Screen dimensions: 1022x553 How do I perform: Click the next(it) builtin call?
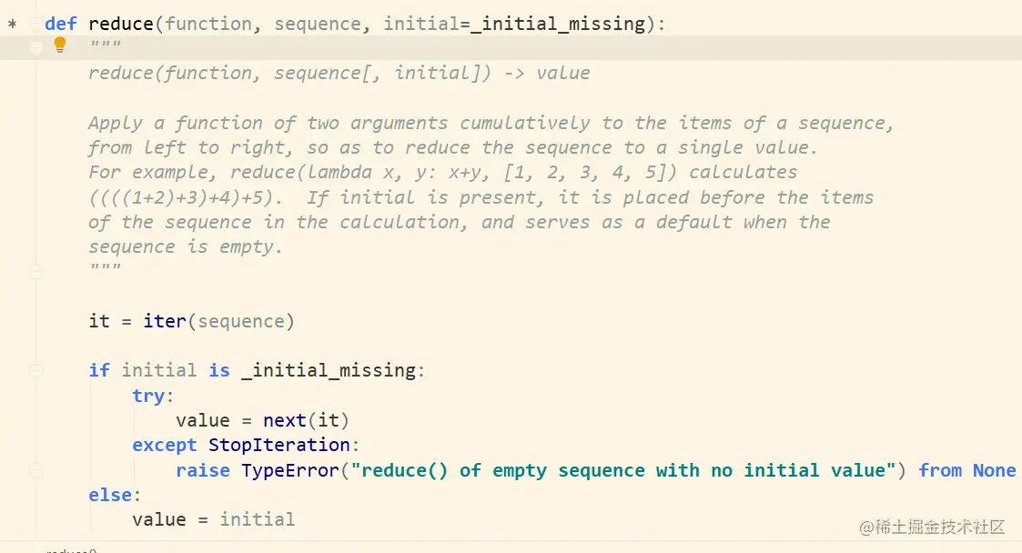(306, 421)
